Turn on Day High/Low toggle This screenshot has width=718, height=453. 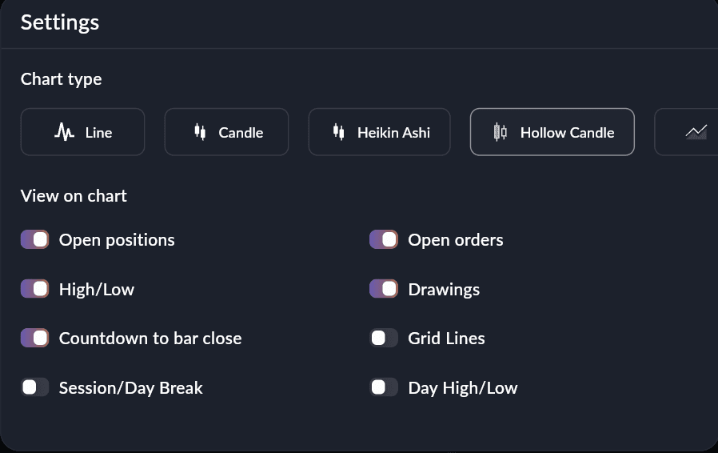[384, 387]
